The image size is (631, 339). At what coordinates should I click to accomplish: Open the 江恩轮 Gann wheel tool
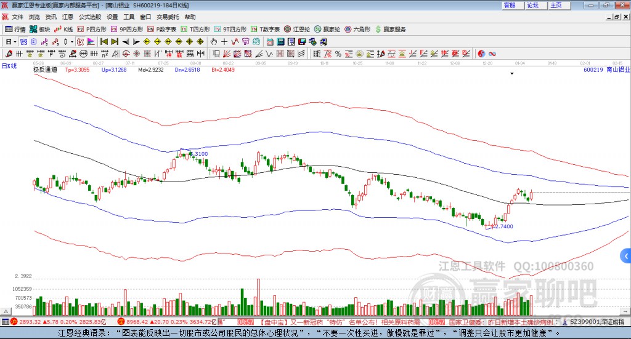click(298, 29)
